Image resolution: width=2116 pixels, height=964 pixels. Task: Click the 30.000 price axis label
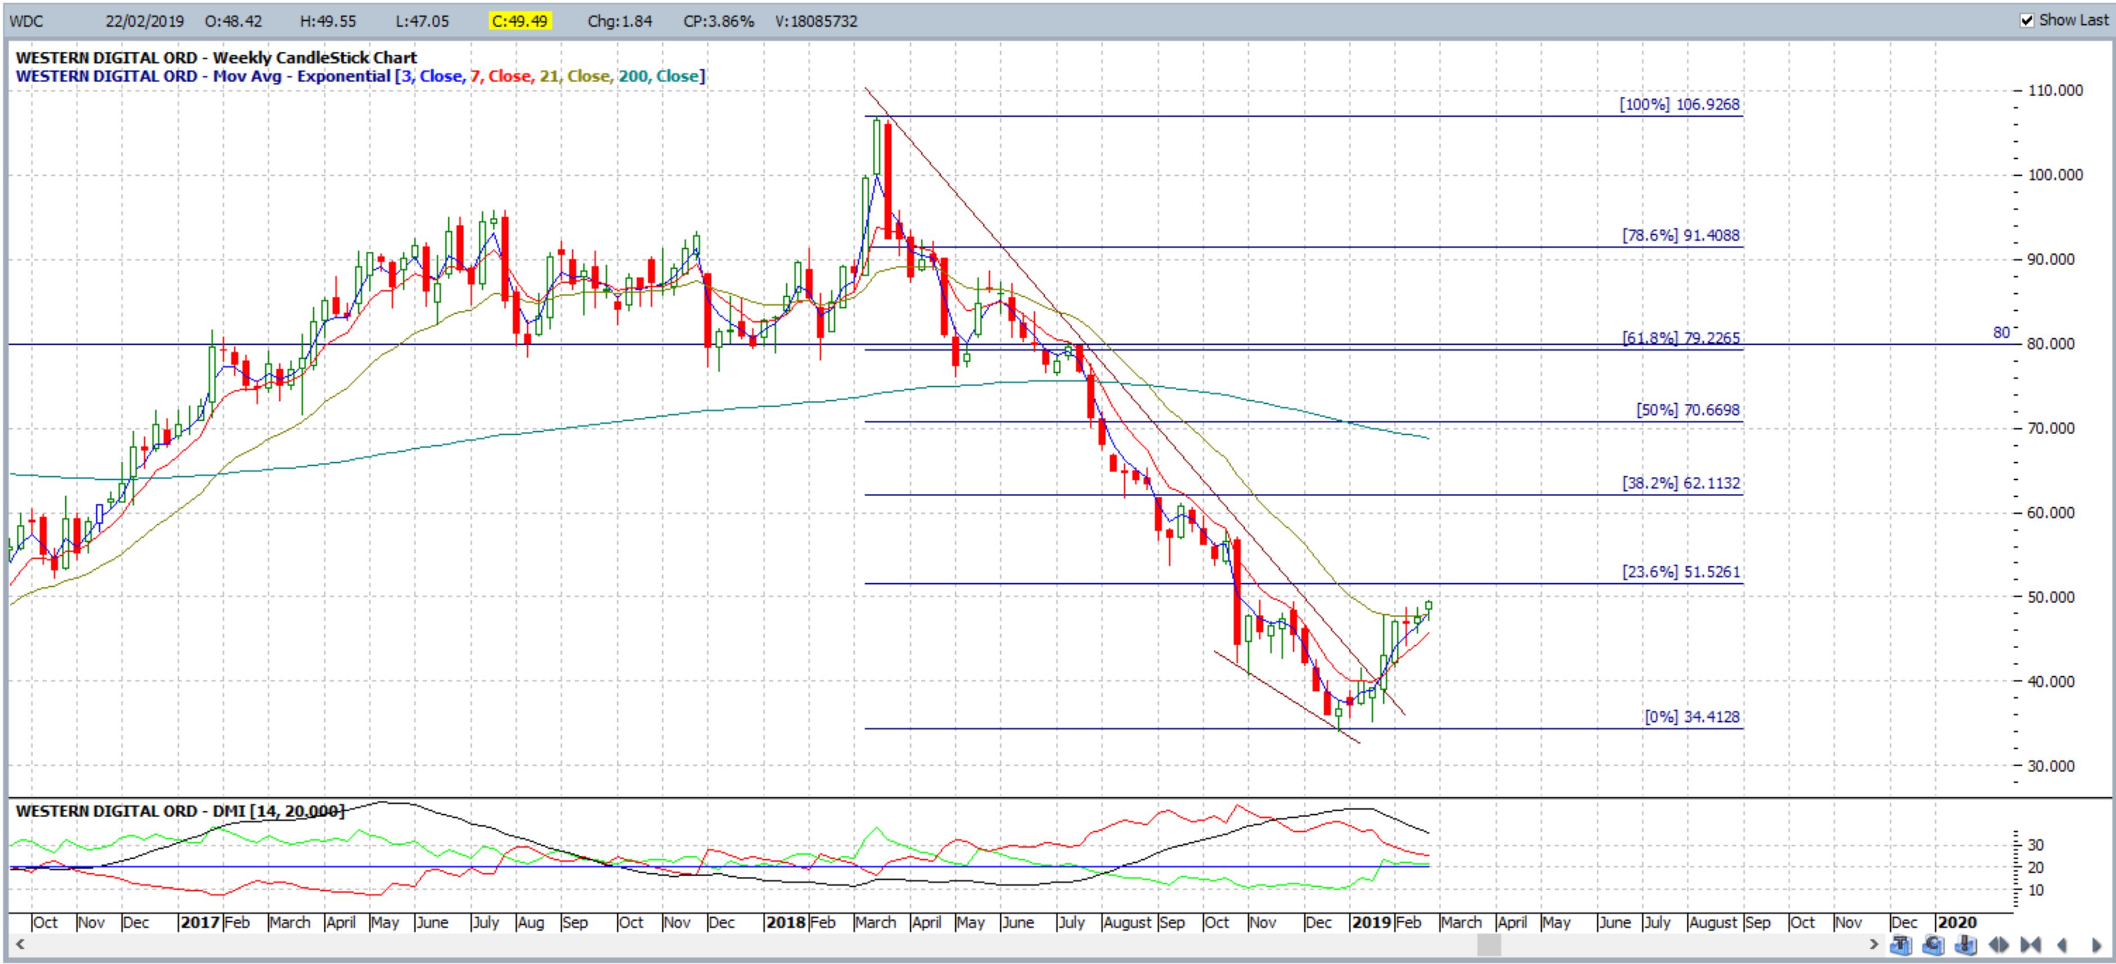tap(2051, 766)
